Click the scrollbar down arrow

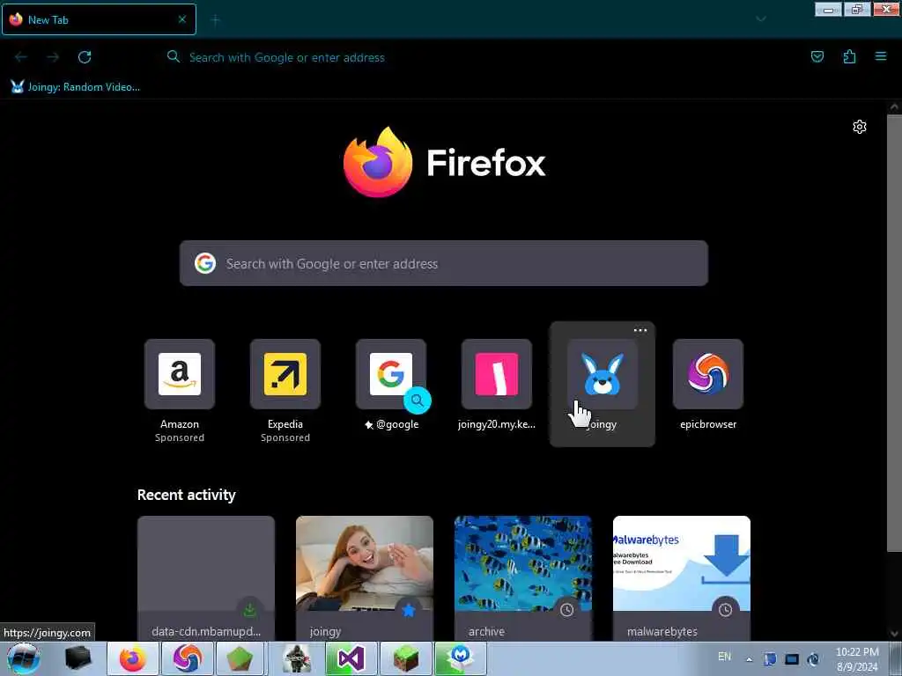pyautogui.click(x=894, y=634)
